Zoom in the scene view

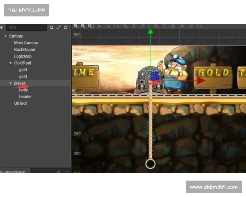(76, 26)
